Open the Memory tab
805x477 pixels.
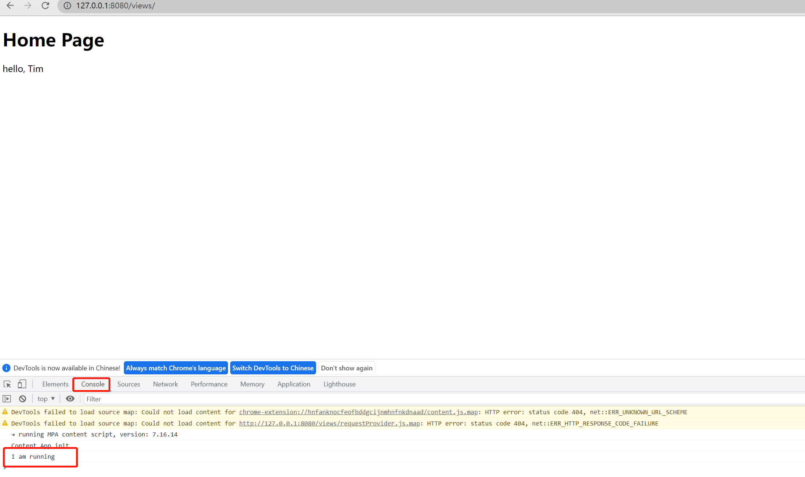click(252, 384)
